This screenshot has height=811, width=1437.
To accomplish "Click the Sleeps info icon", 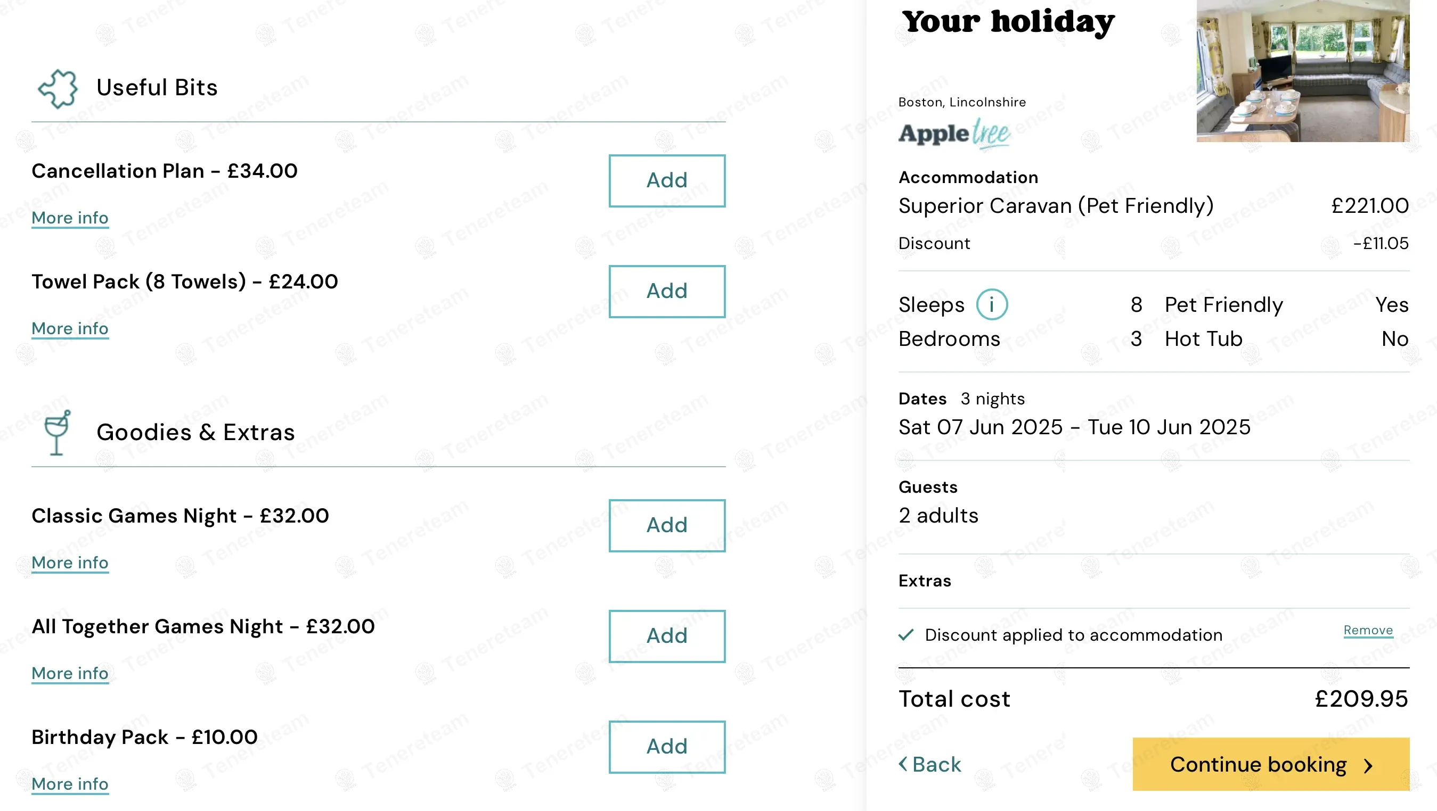I will 992,305.
